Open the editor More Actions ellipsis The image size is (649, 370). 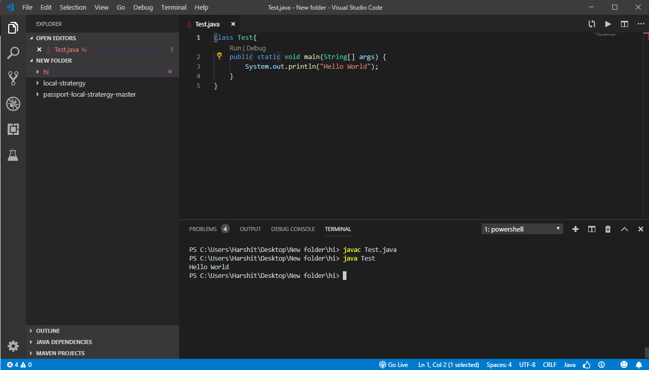click(x=640, y=24)
